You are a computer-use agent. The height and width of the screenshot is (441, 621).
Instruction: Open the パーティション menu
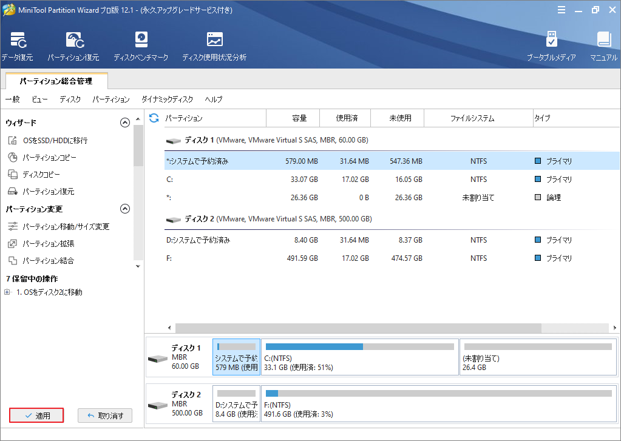point(111,99)
